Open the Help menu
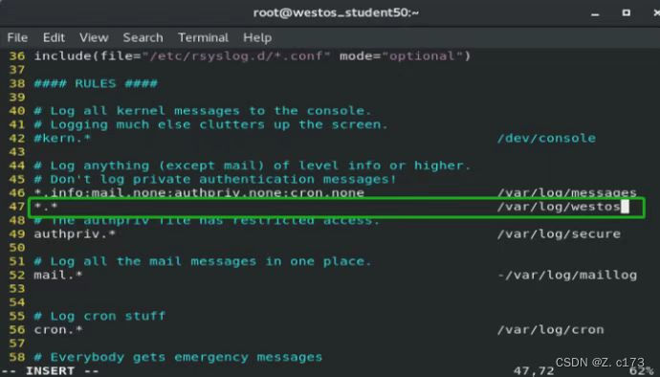The width and height of the screenshot is (660, 377). (257, 37)
